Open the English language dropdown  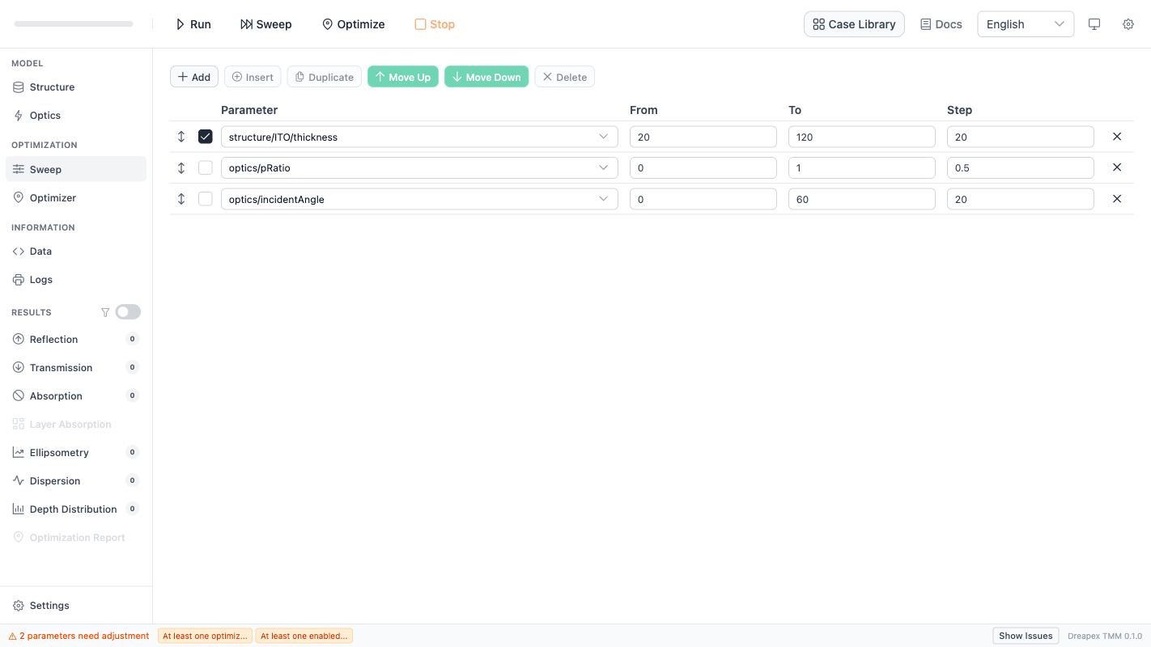pos(1025,24)
